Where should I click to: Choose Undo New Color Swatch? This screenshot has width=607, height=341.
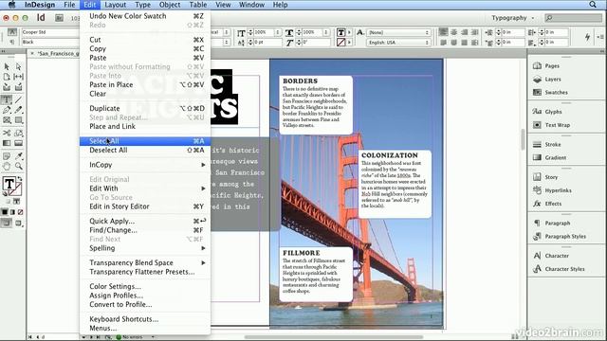pos(145,16)
